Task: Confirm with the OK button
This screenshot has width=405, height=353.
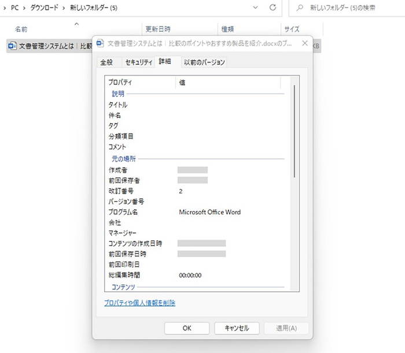Action: click(x=187, y=328)
